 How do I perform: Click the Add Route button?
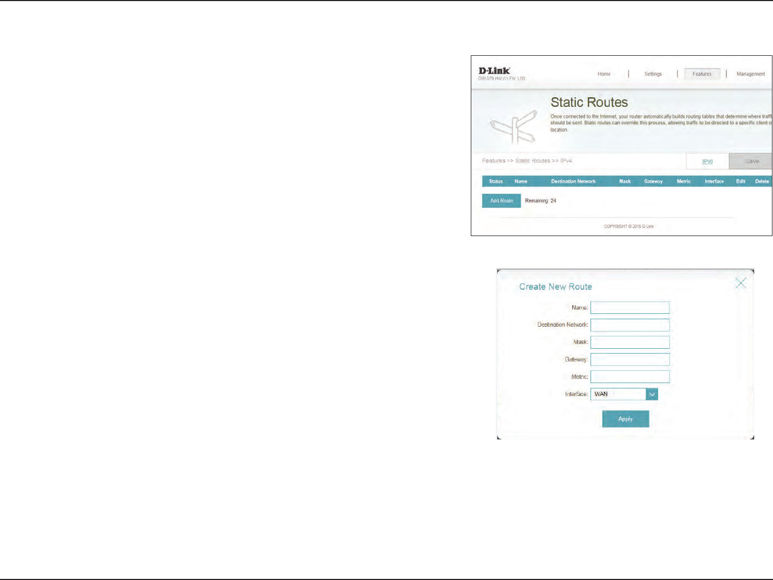tap(501, 201)
